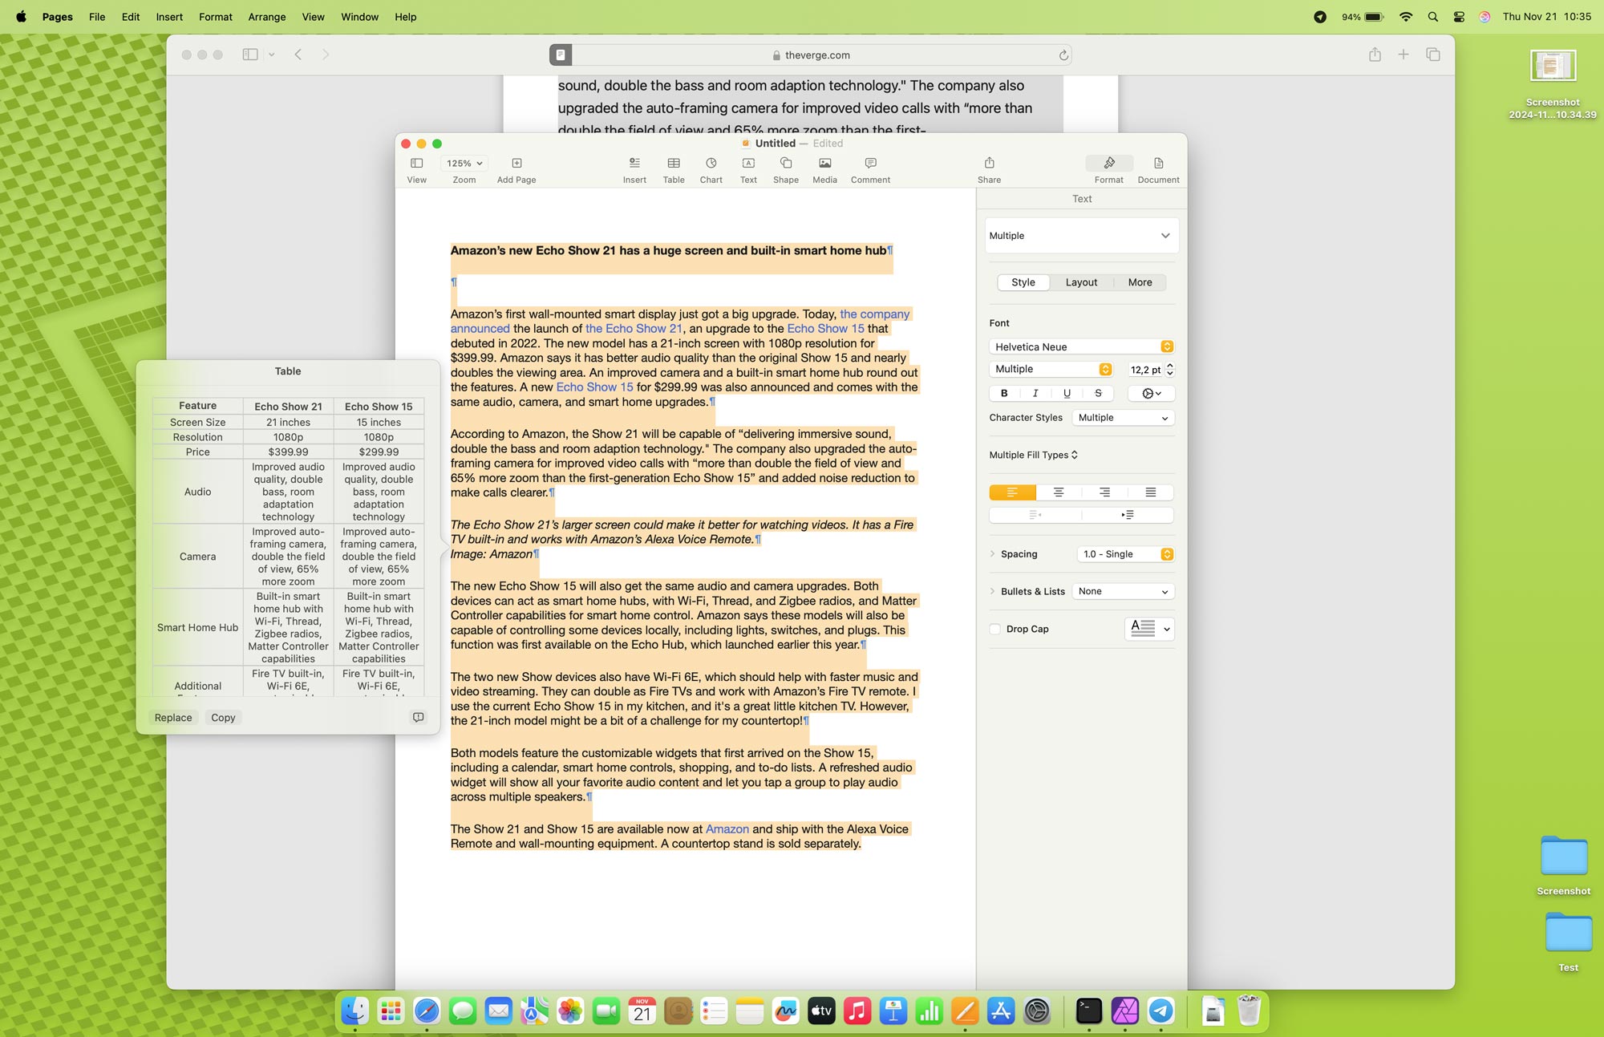Open the Document inspector panel
Image resolution: width=1604 pixels, height=1037 pixels.
pos(1158,164)
